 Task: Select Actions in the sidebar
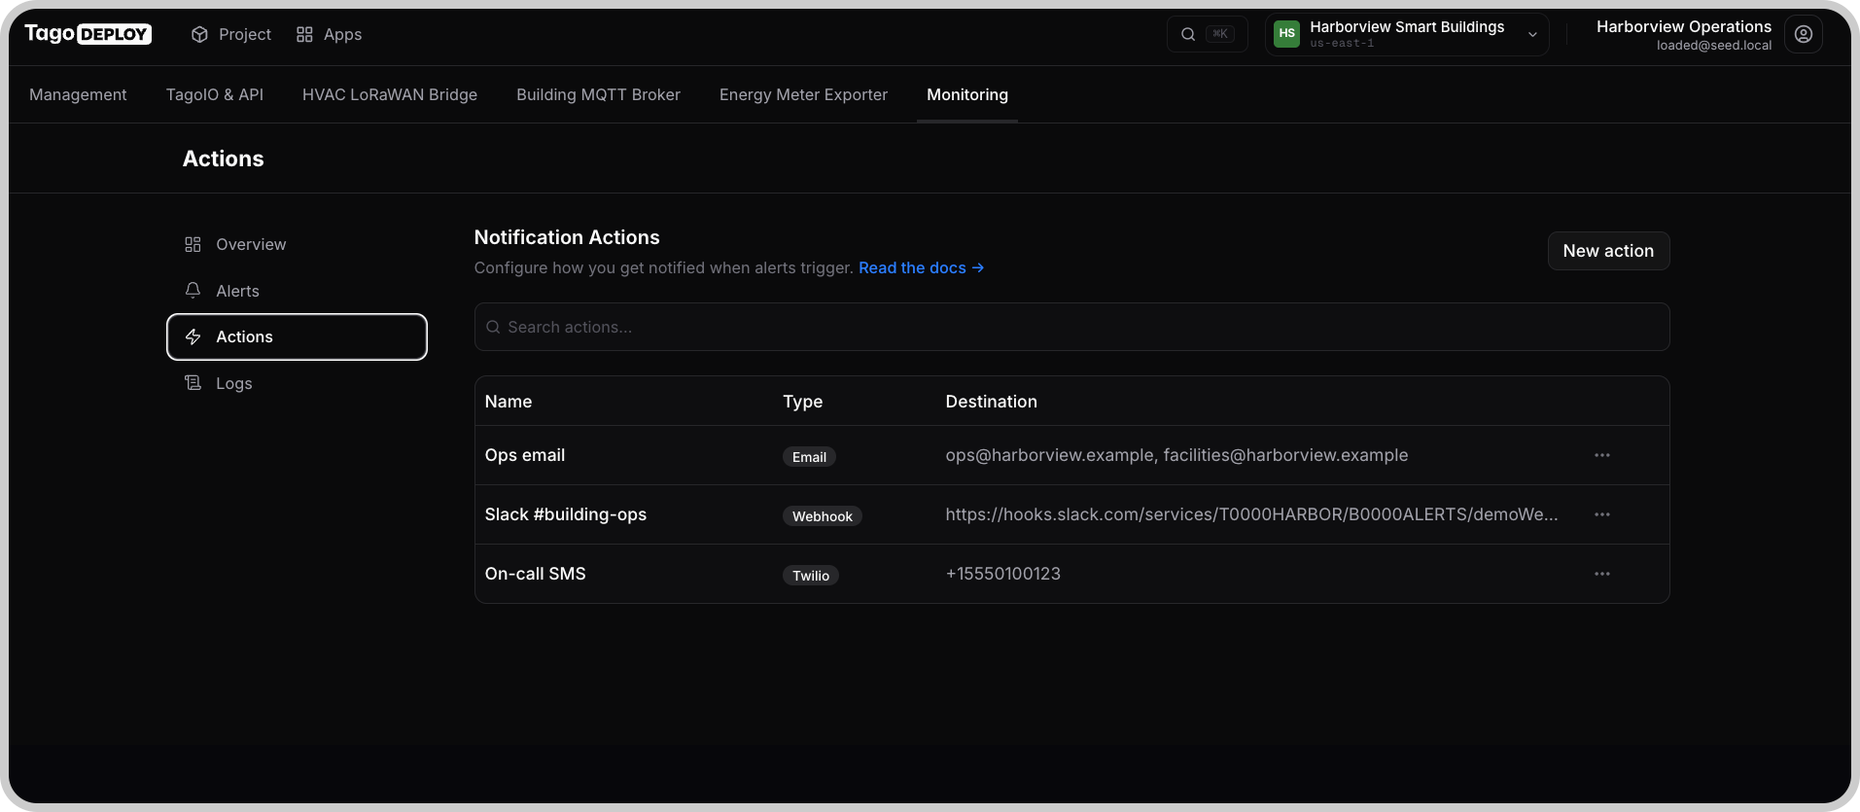click(x=297, y=336)
